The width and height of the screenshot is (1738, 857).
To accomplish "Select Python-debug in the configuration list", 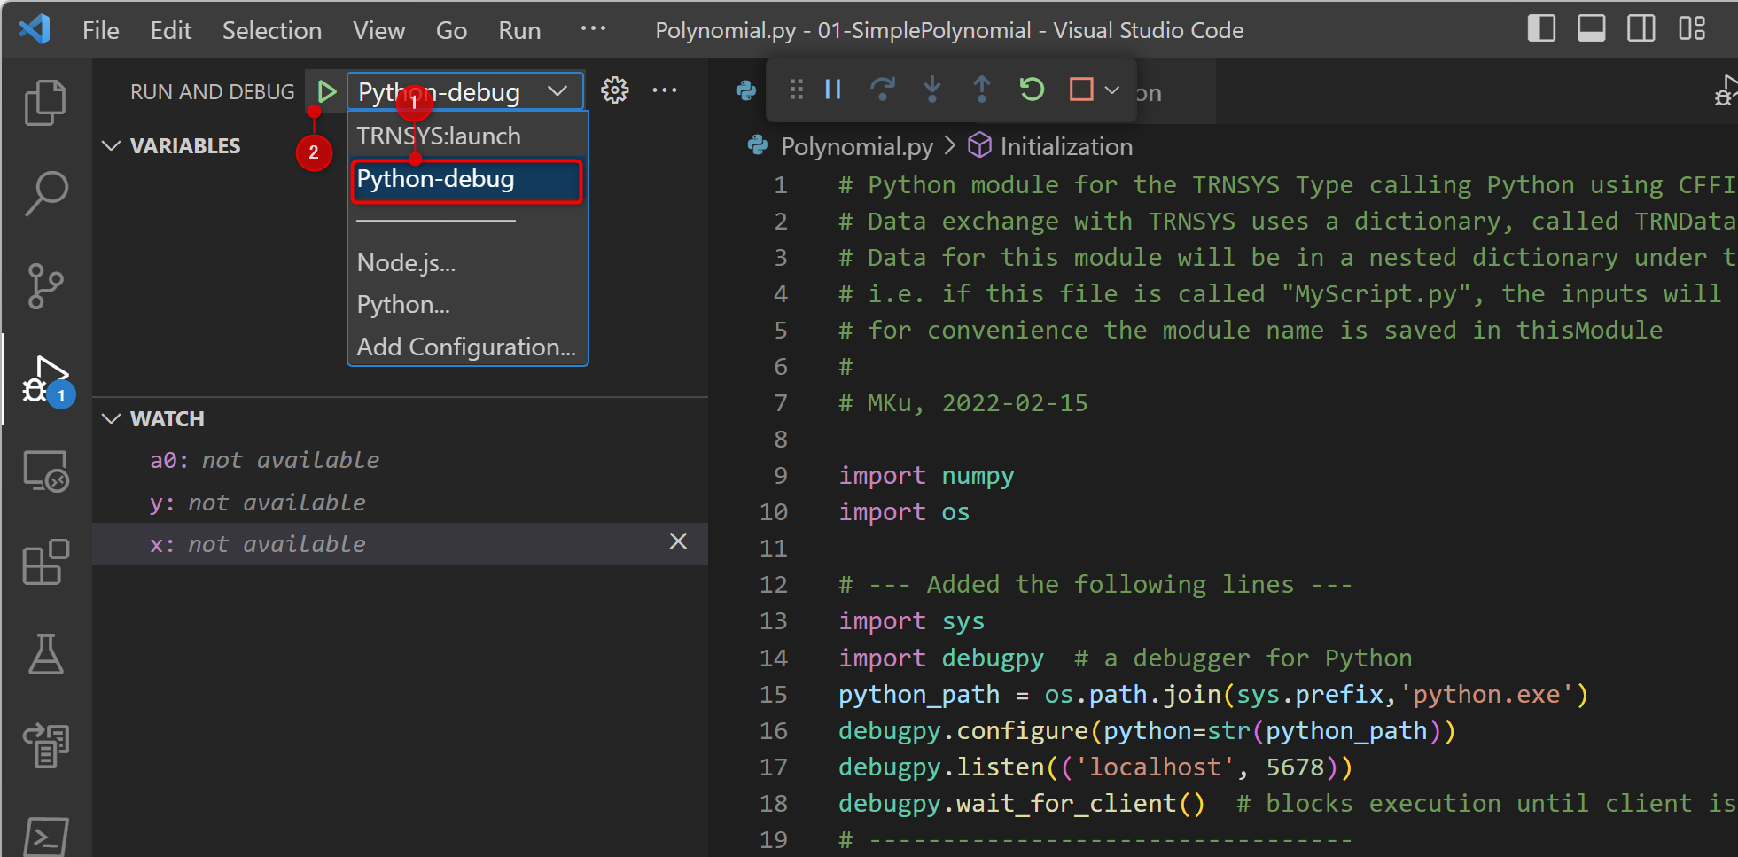I will point(466,180).
